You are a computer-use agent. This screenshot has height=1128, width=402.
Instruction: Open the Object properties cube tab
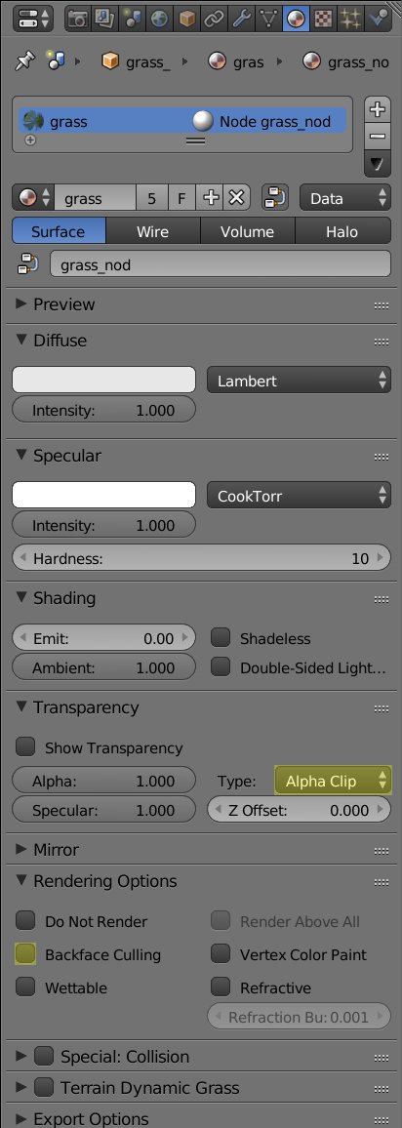tap(187, 18)
